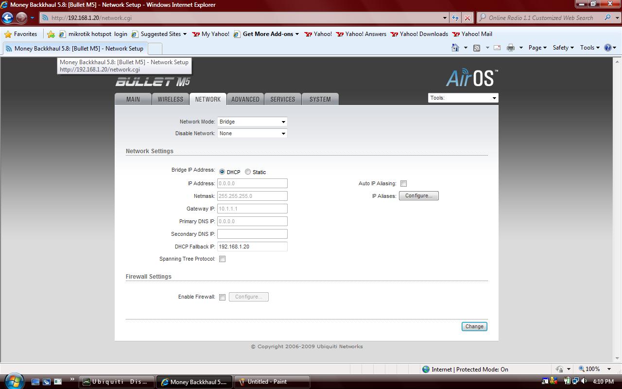Select the DHCP radio button
The image size is (622, 389).
(222, 172)
